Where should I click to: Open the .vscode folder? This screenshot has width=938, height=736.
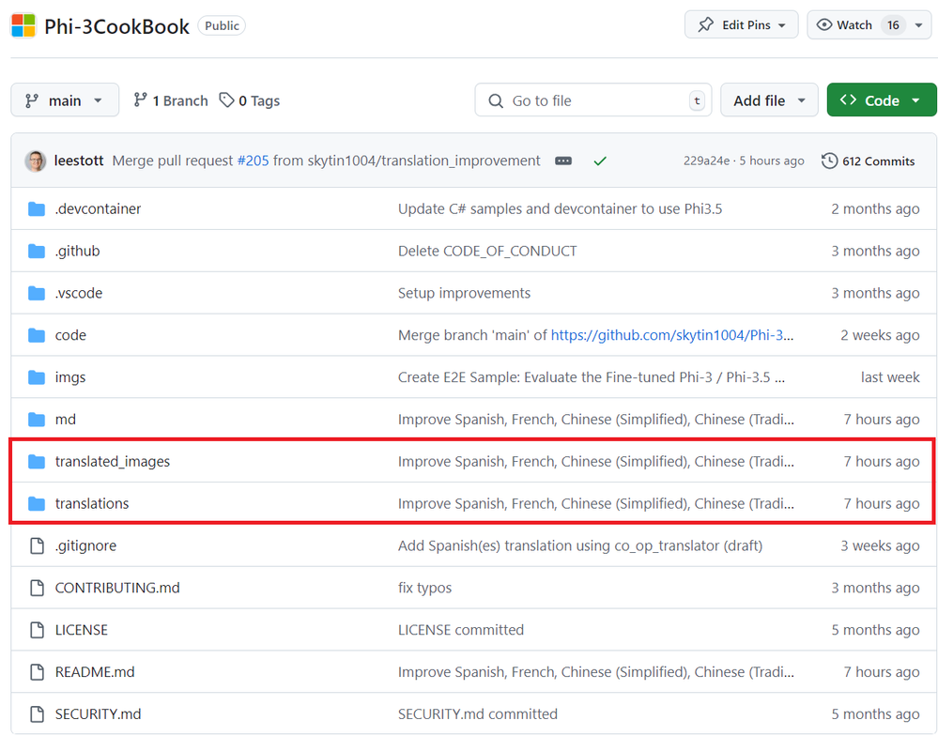[78, 293]
